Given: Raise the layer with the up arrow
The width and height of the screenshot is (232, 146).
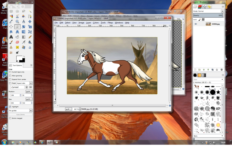Looking at the screenshot, I should tap(204, 70).
